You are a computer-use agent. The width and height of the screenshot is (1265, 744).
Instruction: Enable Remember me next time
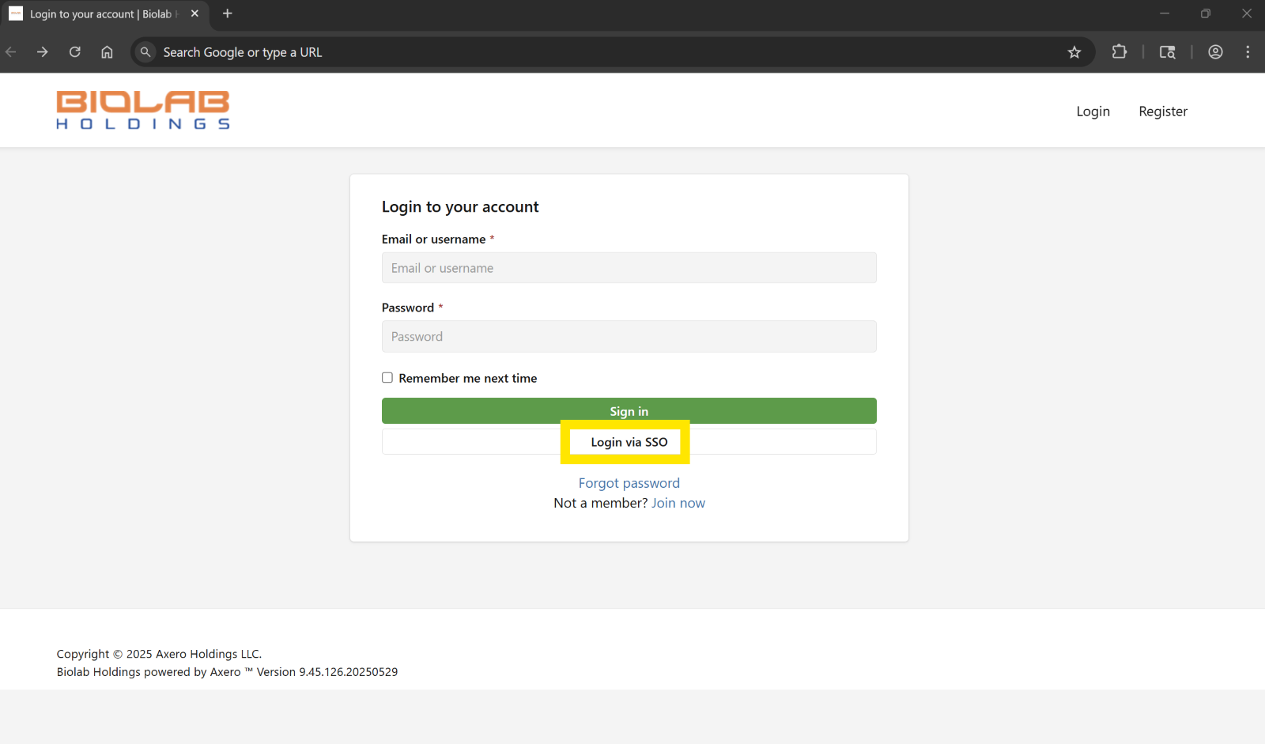tap(387, 377)
